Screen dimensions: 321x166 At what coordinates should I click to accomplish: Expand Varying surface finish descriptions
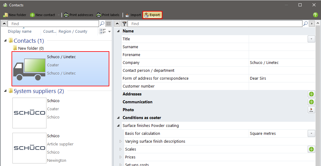121,141
